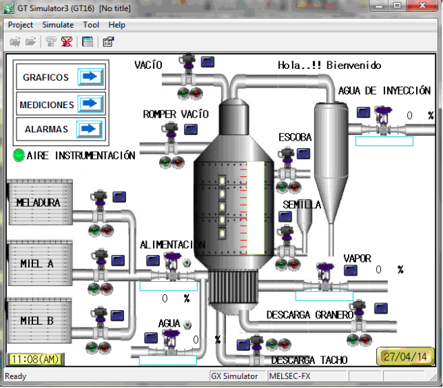Open the Simulate menu

58,25
